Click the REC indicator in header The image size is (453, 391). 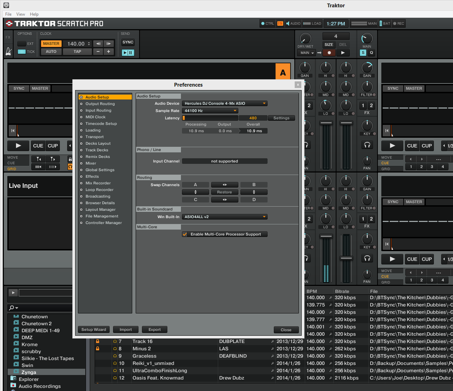coord(399,24)
